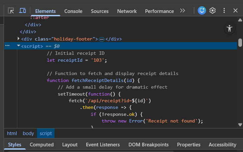Click the scrollbar up arrow in the DOM tree
Image resolution: width=243 pixels, height=152 pixels.
[240, 20]
